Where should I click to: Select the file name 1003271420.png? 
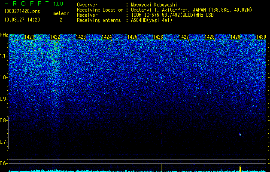click(x=22, y=11)
